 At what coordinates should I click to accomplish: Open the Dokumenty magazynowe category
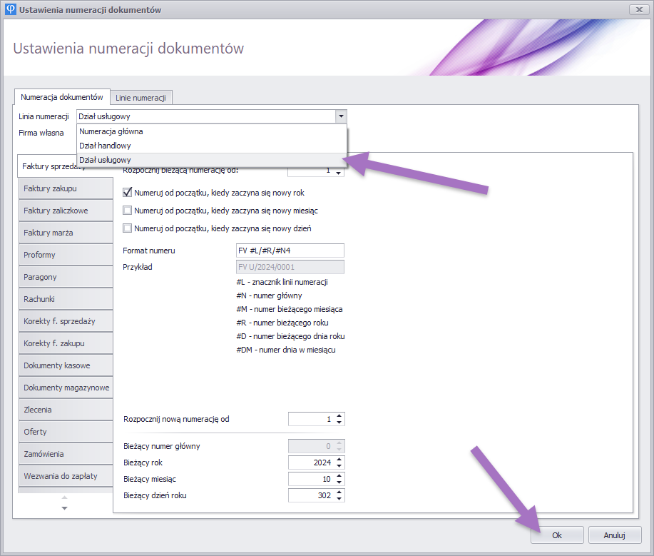(x=66, y=388)
